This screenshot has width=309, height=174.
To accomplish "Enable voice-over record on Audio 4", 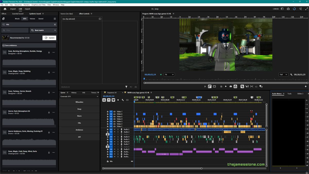I will [122, 137].
